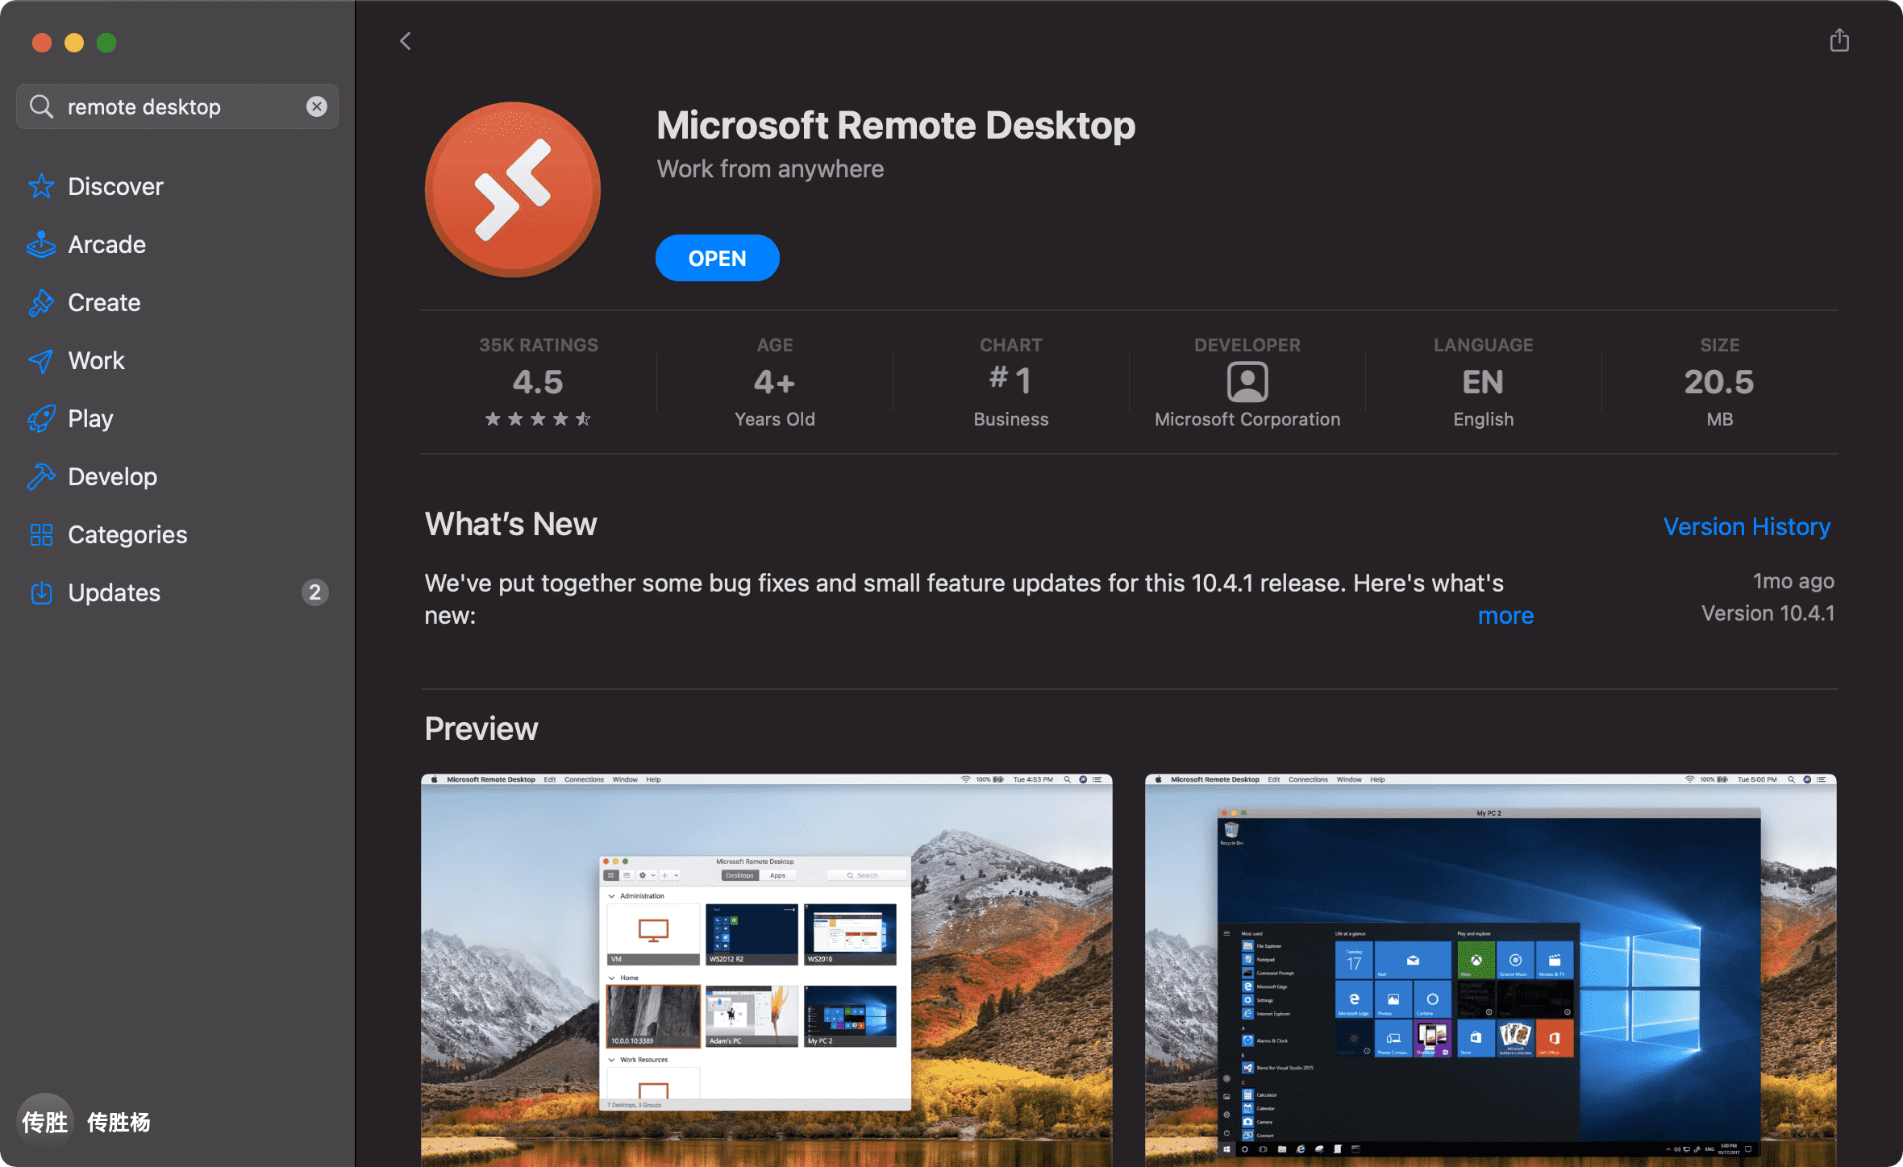Image resolution: width=1903 pixels, height=1167 pixels.
Task: Click the Business chart category label
Action: [1010, 419]
